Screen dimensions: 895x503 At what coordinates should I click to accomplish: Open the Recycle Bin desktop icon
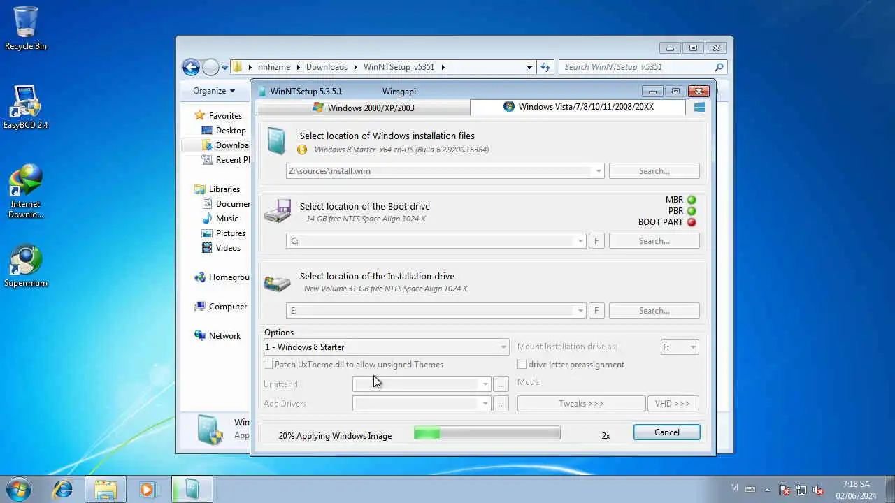tap(26, 28)
